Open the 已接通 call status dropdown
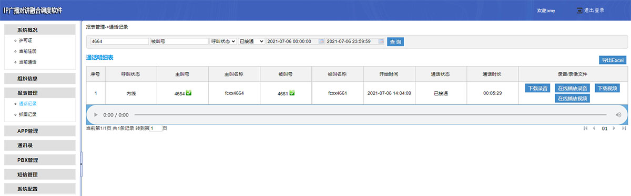This screenshot has height=196, width=631. (x=251, y=41)
